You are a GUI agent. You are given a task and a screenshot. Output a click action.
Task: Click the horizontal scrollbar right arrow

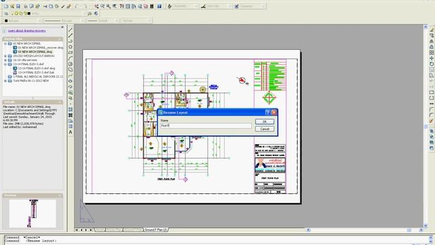[421, 230]
